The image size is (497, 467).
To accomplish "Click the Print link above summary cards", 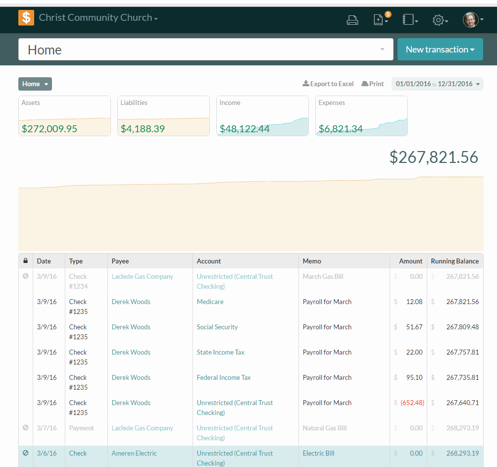I will [x=373, y=84].
